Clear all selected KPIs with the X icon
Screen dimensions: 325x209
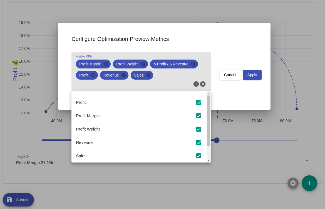pos(203,84)
